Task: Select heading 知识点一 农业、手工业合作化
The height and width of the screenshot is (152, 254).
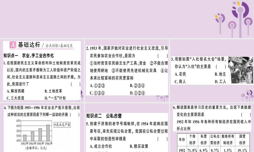Action: point(28,56)
